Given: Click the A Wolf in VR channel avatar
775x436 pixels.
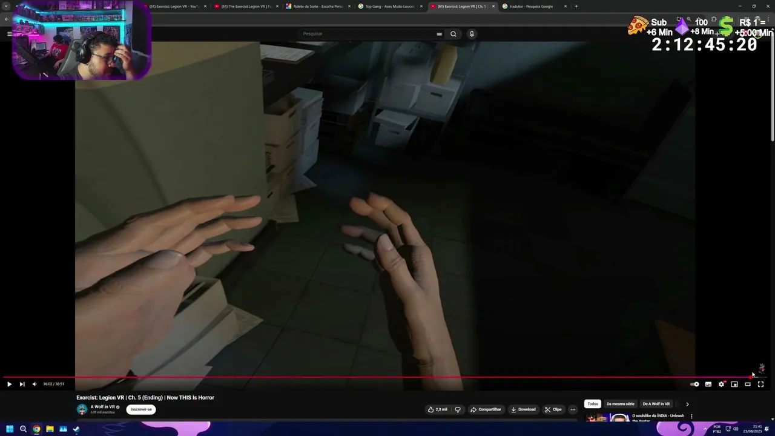Looking at the screenshot, I should [82, 409].
